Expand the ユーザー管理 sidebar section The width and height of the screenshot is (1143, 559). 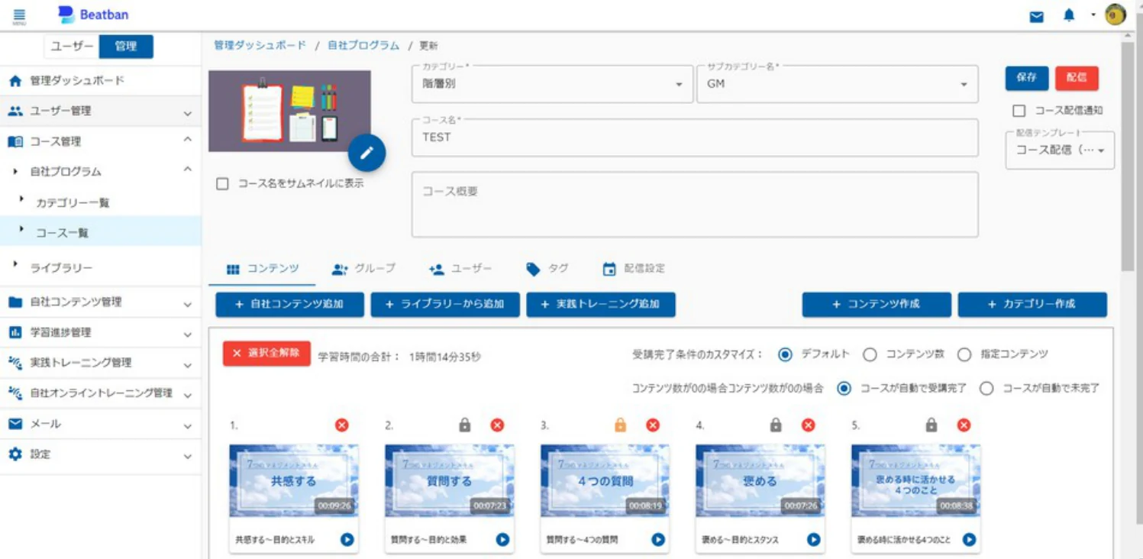tap(101, 111)
